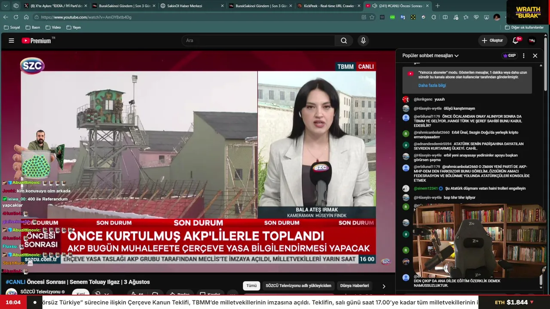Open chat options three-dot menu
Viewport: 550px width, 309px height.
(523, 56)
